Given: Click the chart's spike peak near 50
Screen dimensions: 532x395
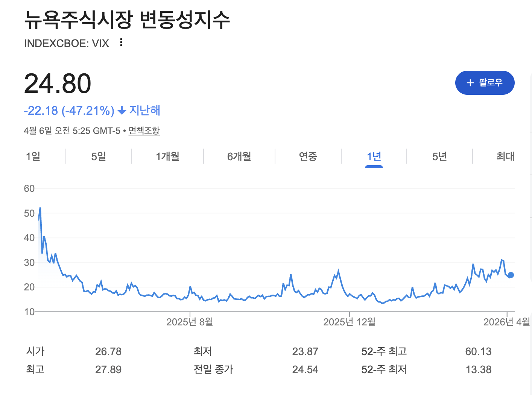Looking at the screenshot, I should tap(40, 208).
